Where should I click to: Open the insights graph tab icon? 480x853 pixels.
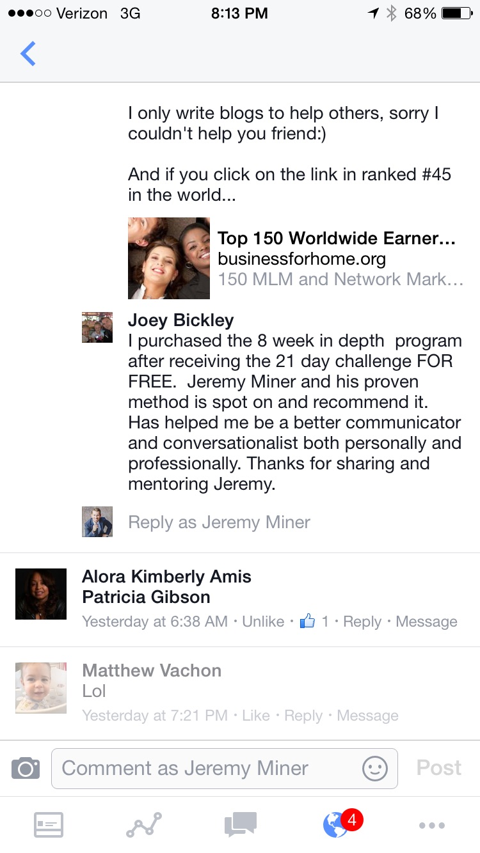tap(144, 825)
